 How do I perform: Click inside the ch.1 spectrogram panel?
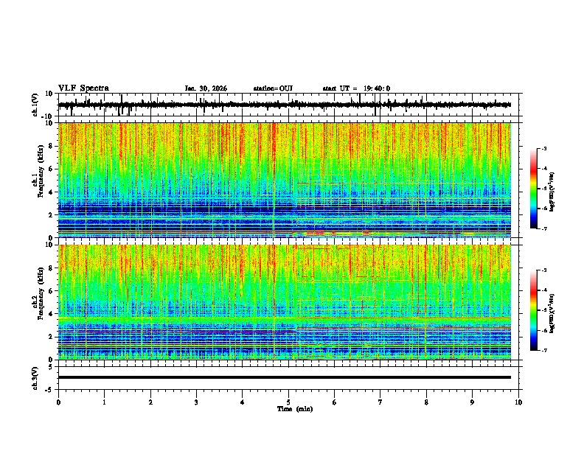pos(284,180)
